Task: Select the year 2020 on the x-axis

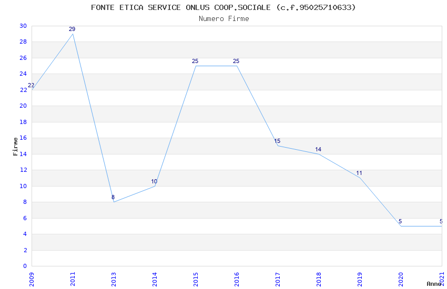Action: 401,280
